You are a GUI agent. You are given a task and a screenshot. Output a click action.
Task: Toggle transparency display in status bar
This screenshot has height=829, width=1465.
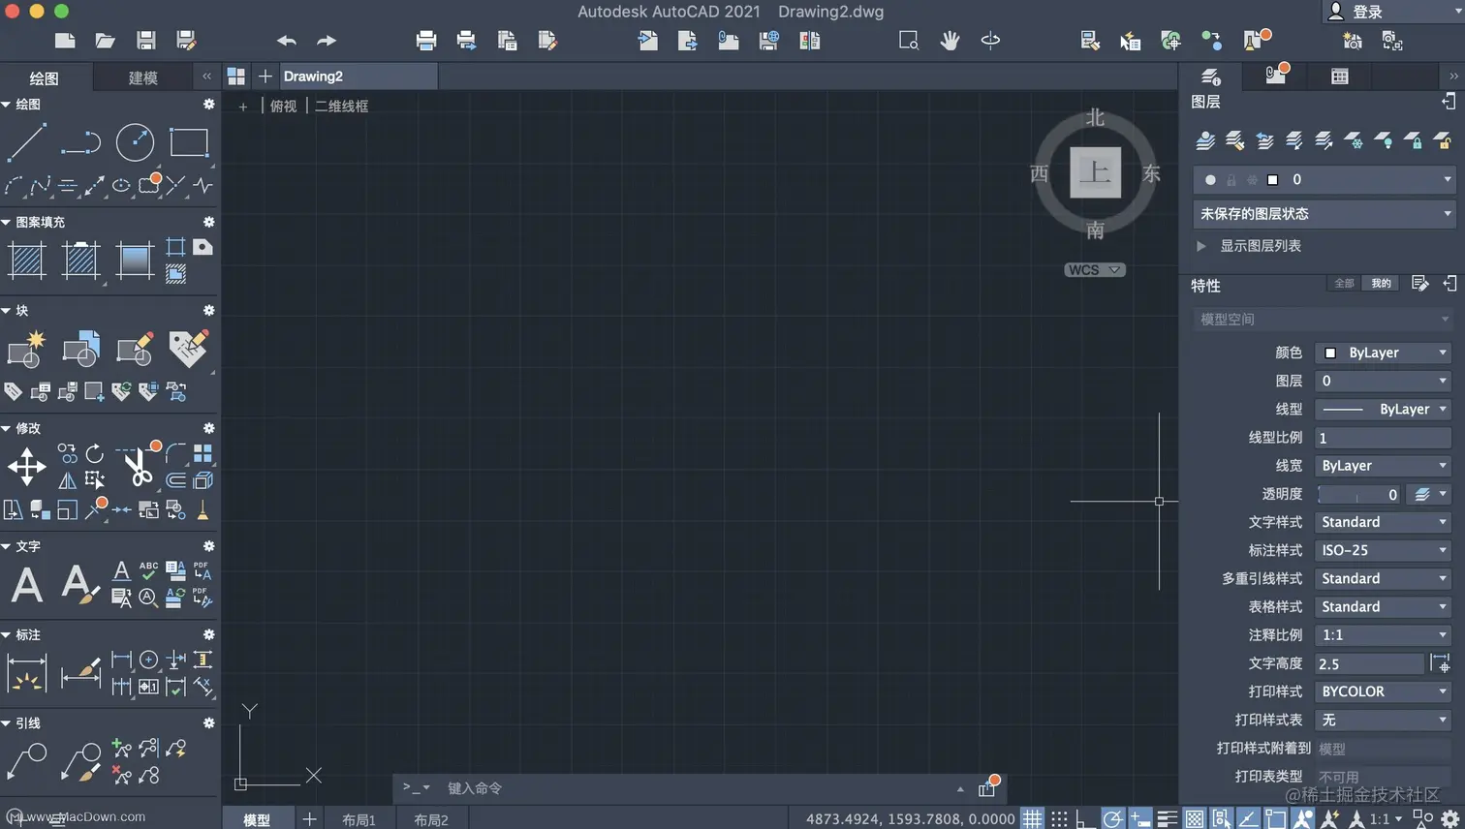coord(1195,819)
